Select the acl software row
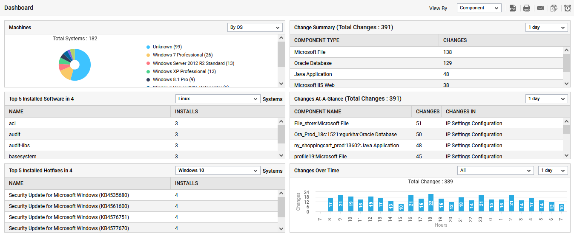Viewport: 574px width, 236px height. click(141, 124)
